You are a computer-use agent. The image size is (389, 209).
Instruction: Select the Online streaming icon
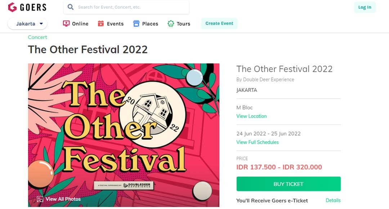(x=66, y=23)
